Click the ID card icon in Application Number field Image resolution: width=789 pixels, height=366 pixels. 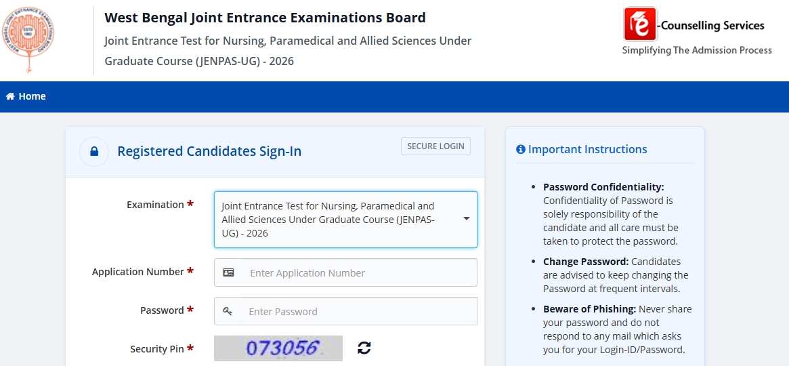[228, 272]
